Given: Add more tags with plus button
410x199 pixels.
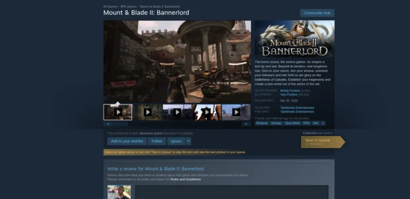Looking at the screenshot, I should [323, 123].
